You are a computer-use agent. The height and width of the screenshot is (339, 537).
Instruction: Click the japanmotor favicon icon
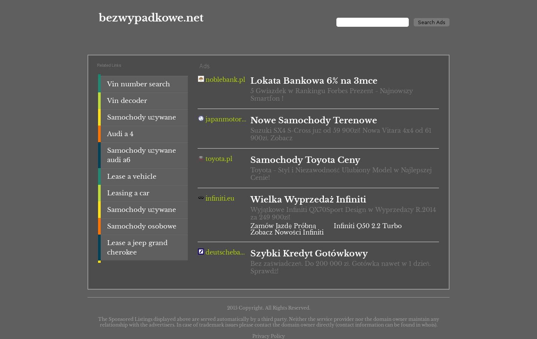201,119
